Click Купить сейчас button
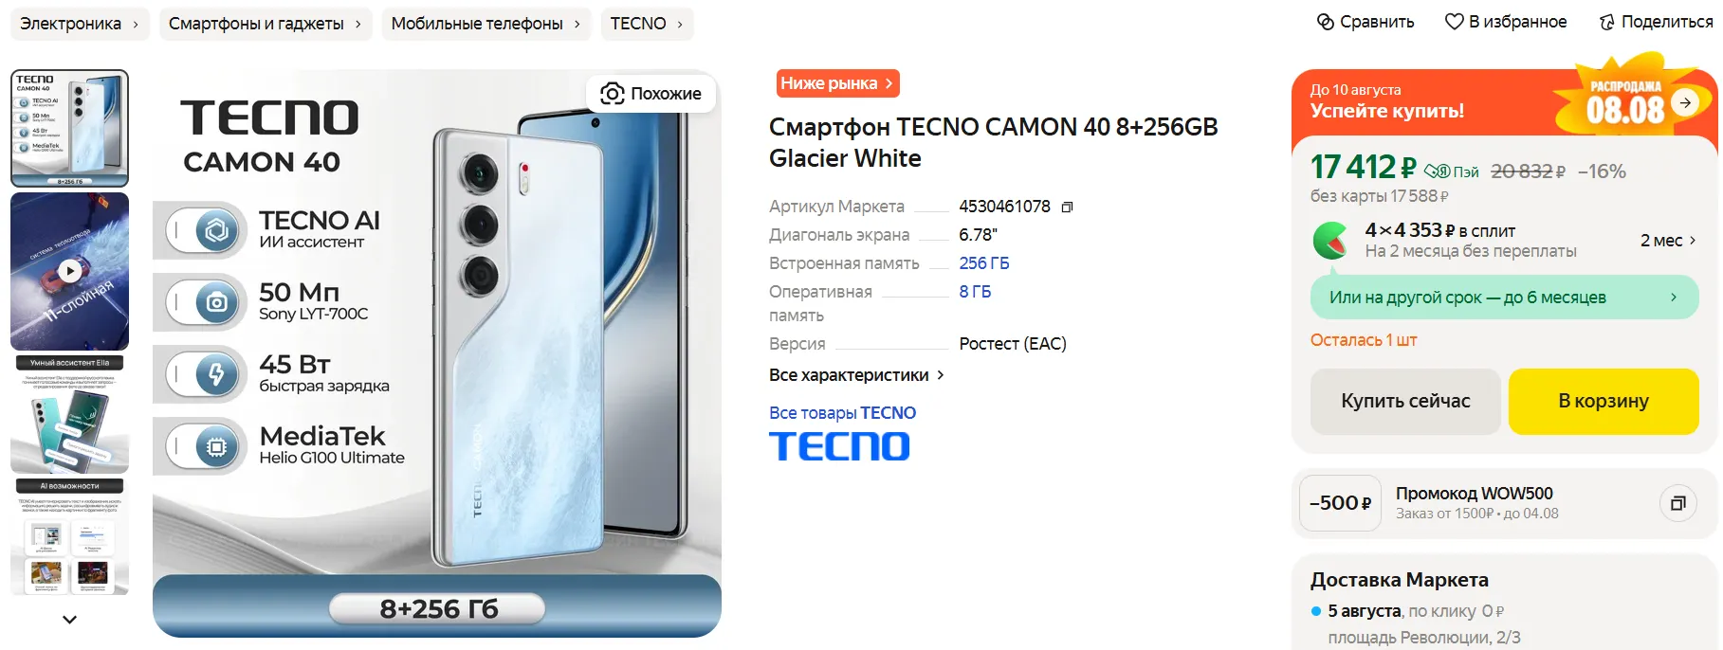This screenshot has width=1723, height=650. (x=1405, y=401)
